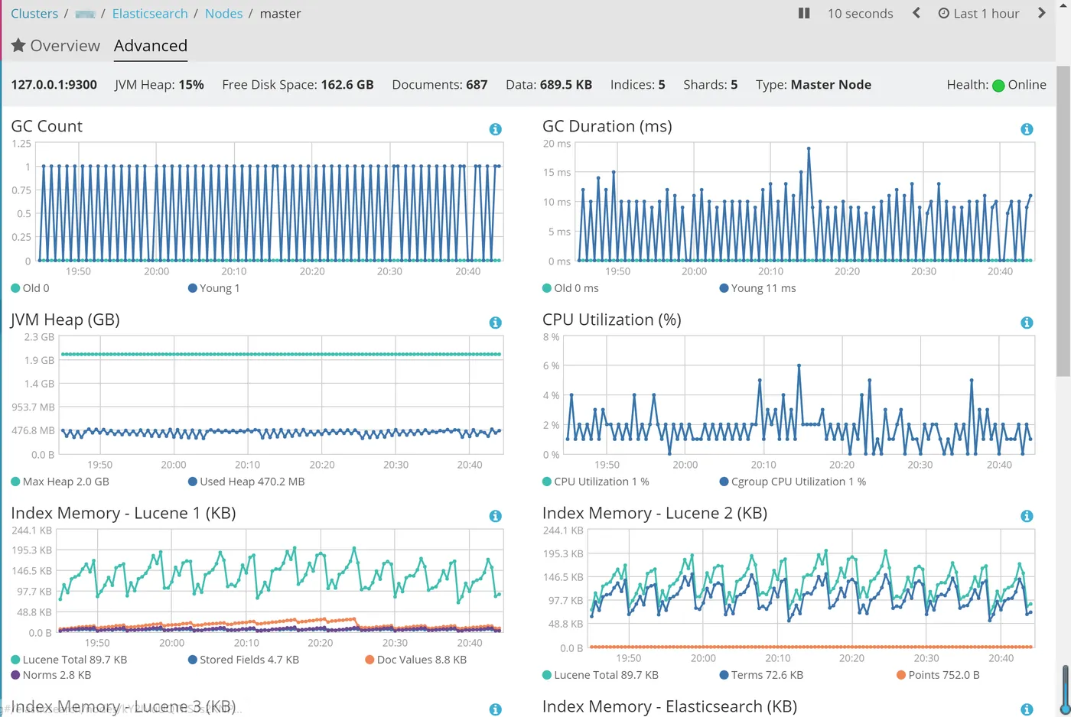Screen dimensions: 1071x717
Task: Move time range backward with left chevron
Action: coord(916,13)
